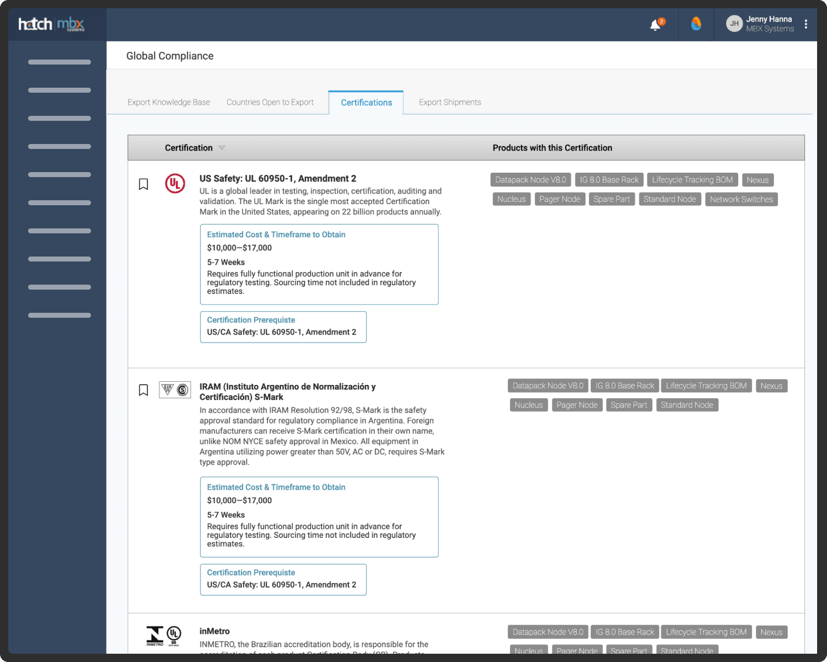This screenshot has height=662, width=827.
Task: Click Pager Node tag in US Safety row
Action: (x=560, y=199)
